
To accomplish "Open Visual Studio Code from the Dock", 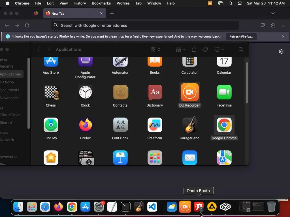I will coord(152,207).
